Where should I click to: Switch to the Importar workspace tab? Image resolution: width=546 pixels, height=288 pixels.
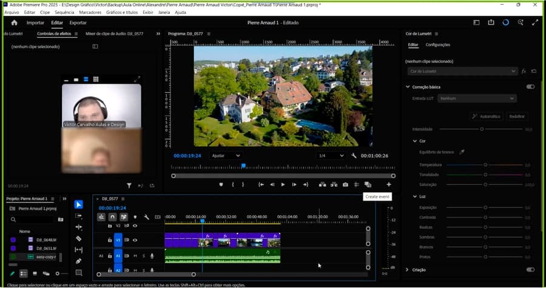pos(35,22)
